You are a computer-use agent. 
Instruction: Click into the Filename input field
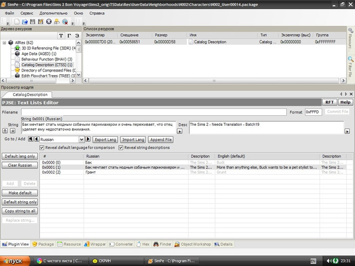pos(154,112)
